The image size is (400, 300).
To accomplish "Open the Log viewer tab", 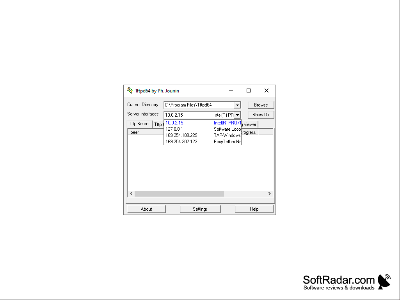I will [249, 124].
